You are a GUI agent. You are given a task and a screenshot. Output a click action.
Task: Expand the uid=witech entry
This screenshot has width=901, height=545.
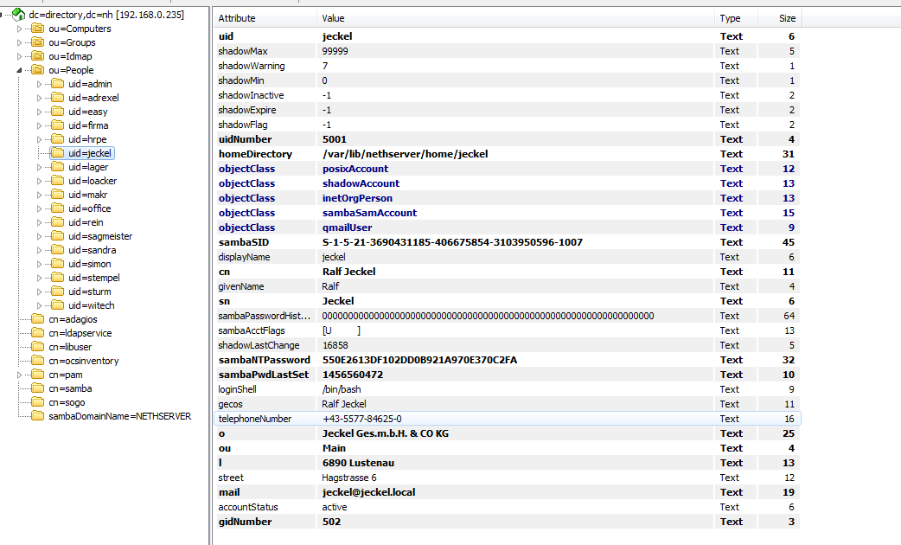click(39, 305)
